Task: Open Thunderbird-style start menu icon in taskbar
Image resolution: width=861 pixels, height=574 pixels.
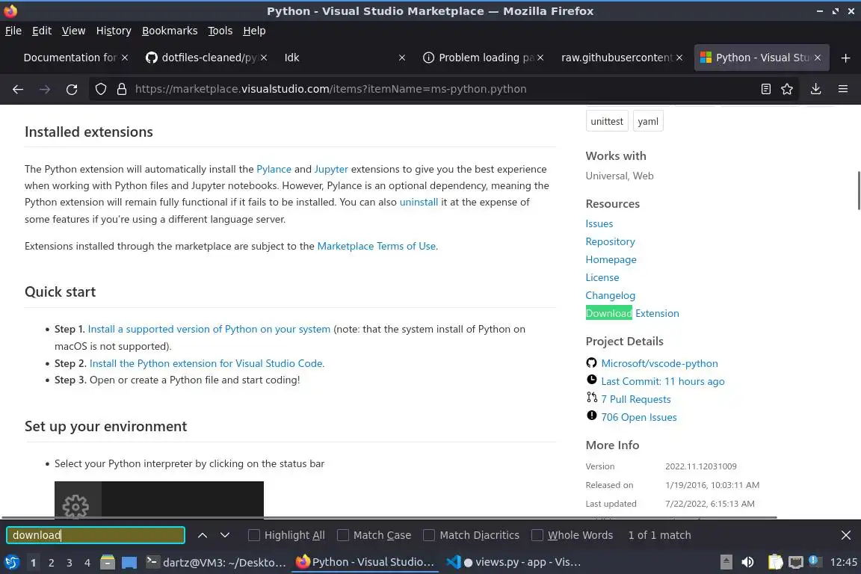Action: click(11, 562)
